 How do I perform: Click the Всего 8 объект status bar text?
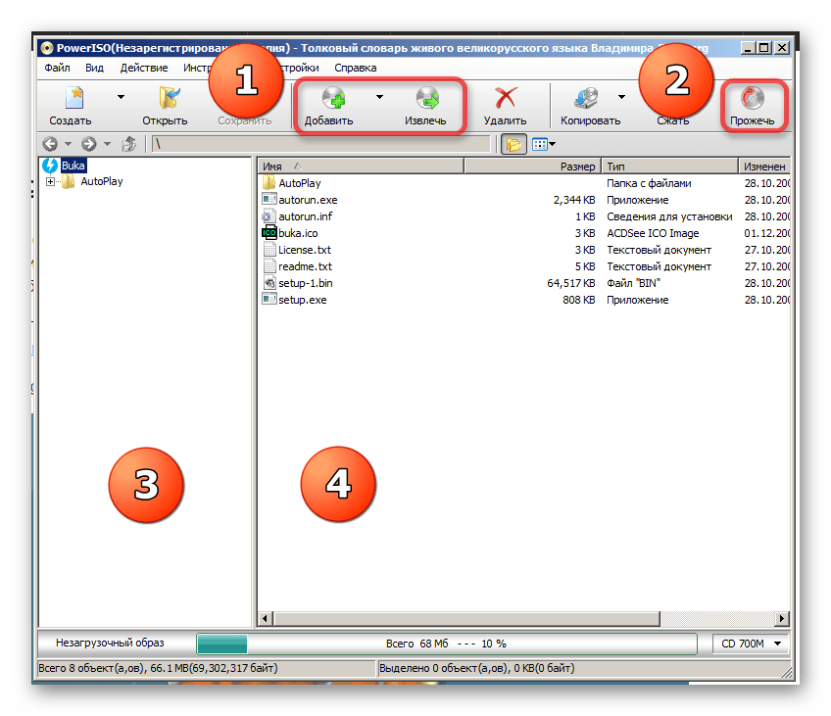[x=158, y=668]
